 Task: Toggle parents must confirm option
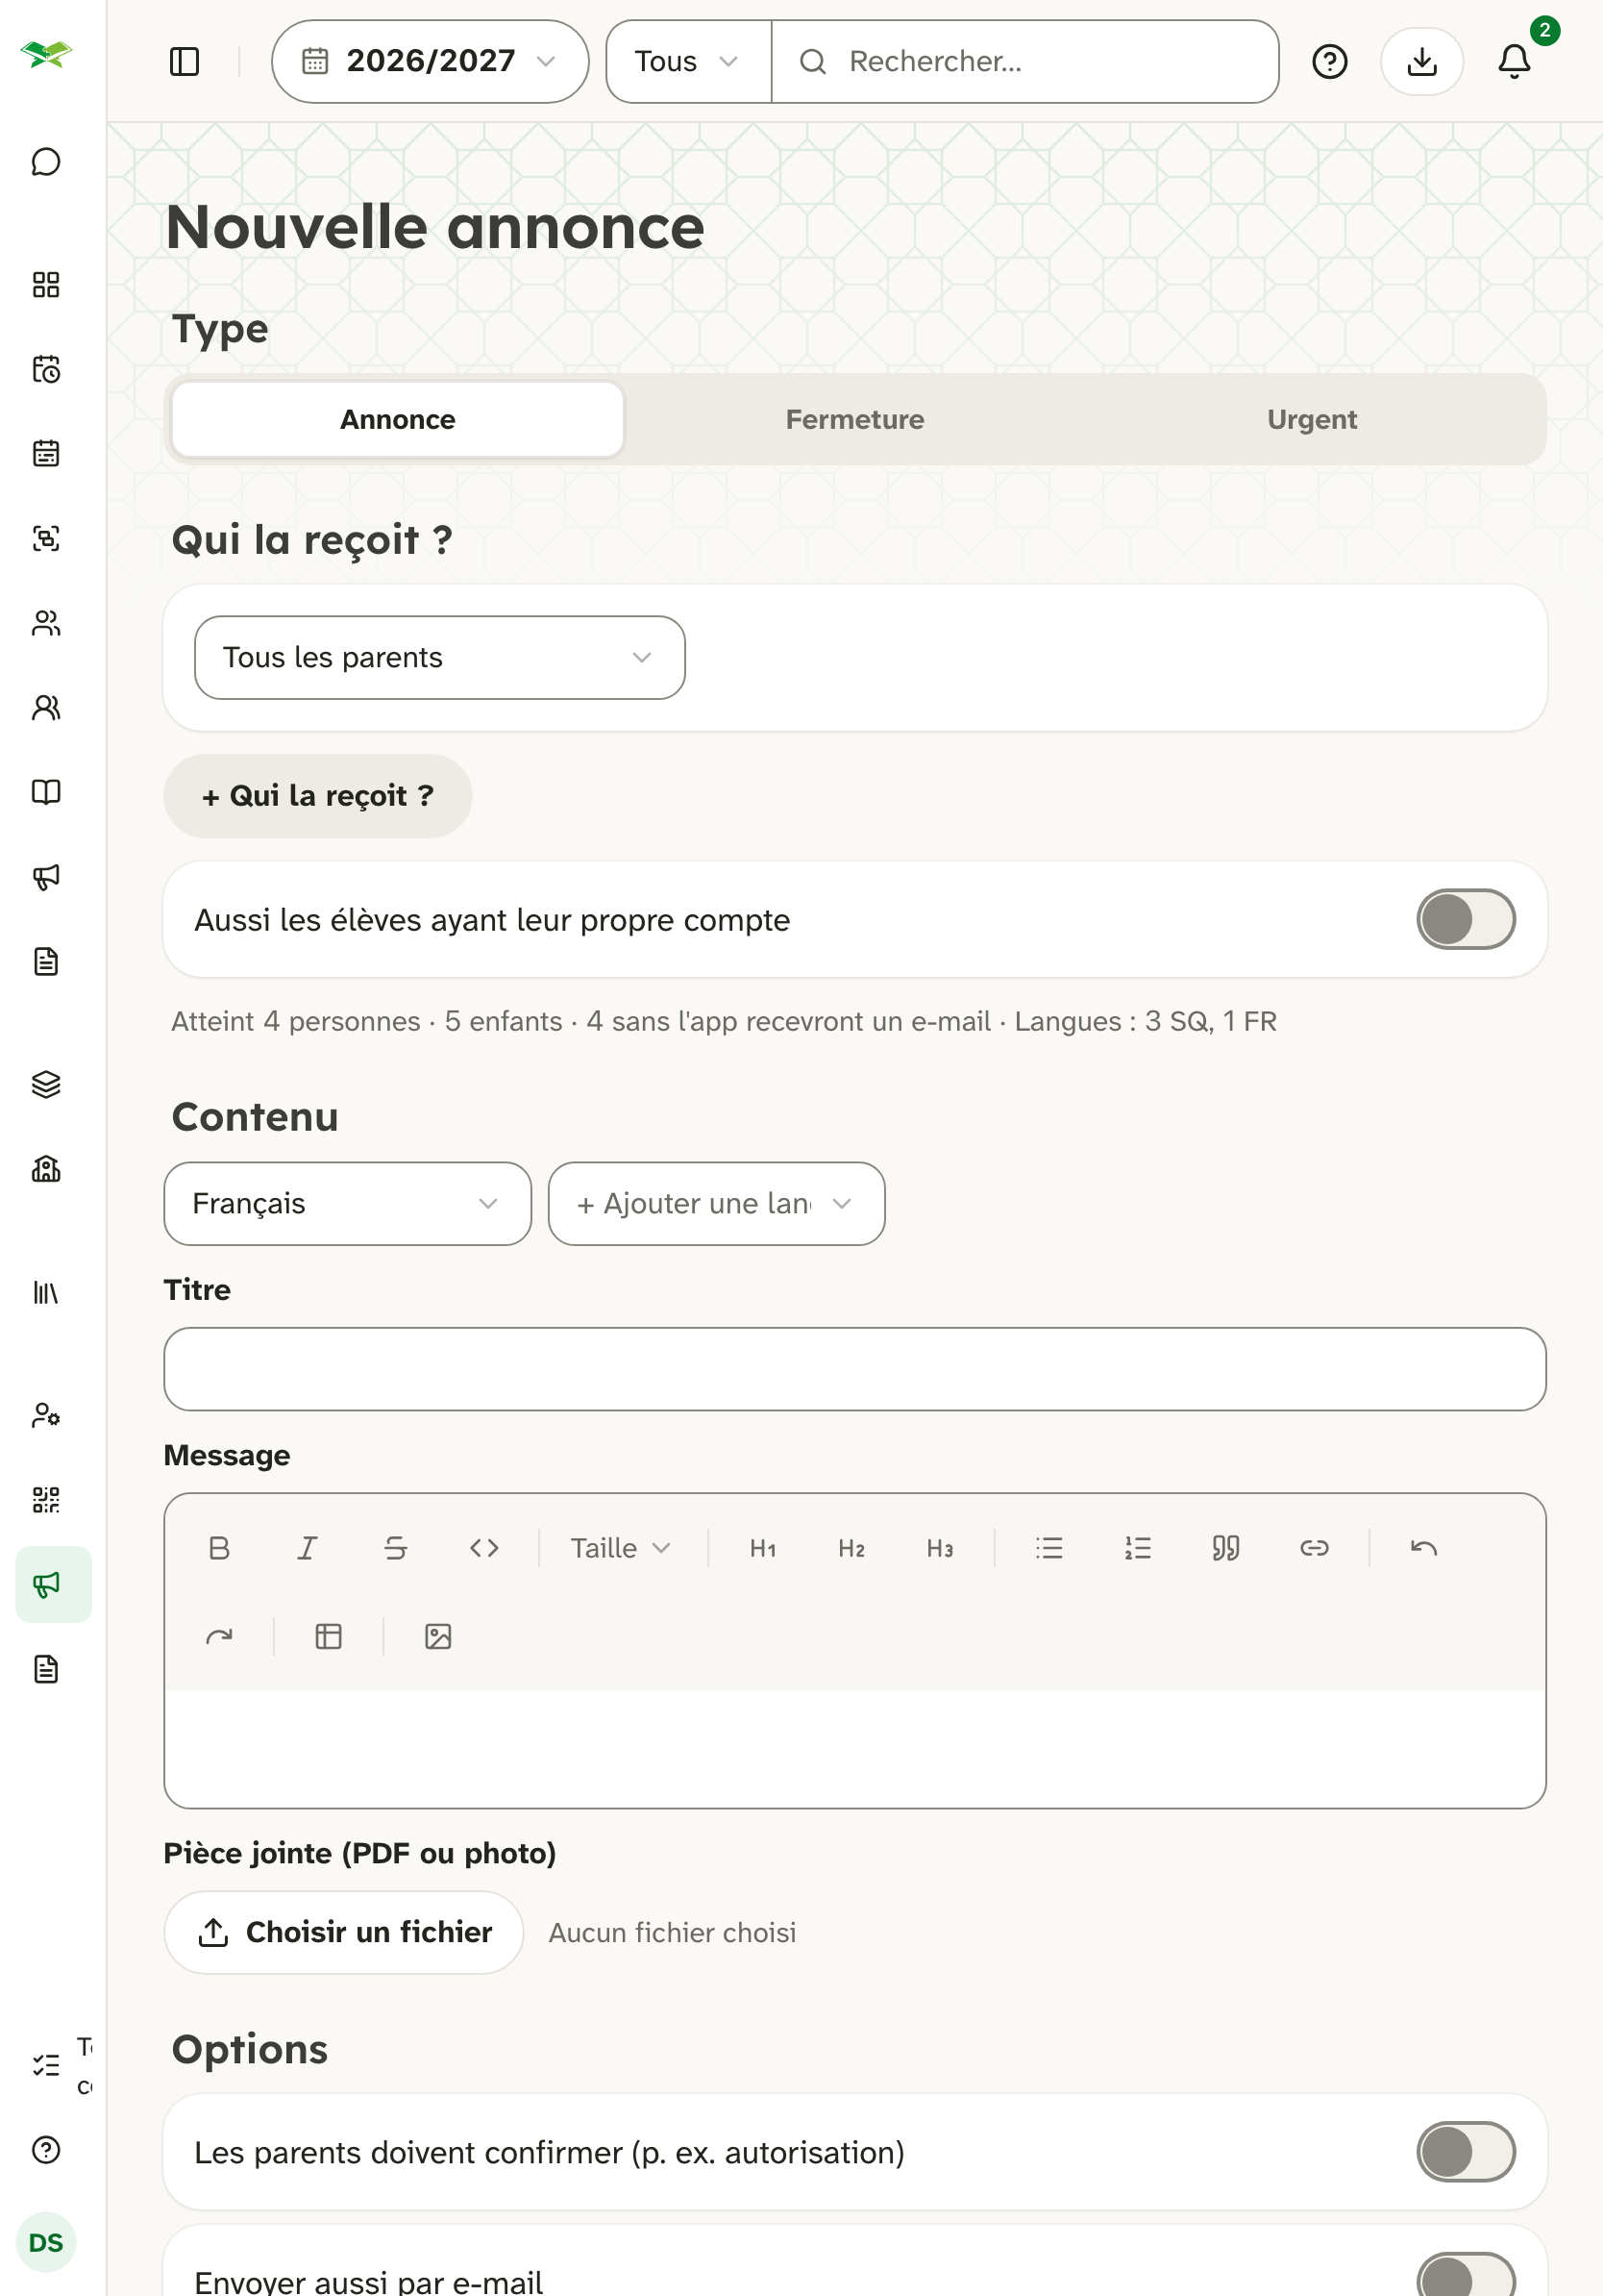1465,2151
